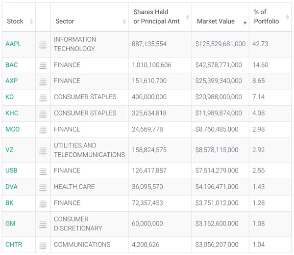Select the table icon in the USB row
Image resolution: width=294 pixels, height=255 pixels.
click(x=43, y=171)
